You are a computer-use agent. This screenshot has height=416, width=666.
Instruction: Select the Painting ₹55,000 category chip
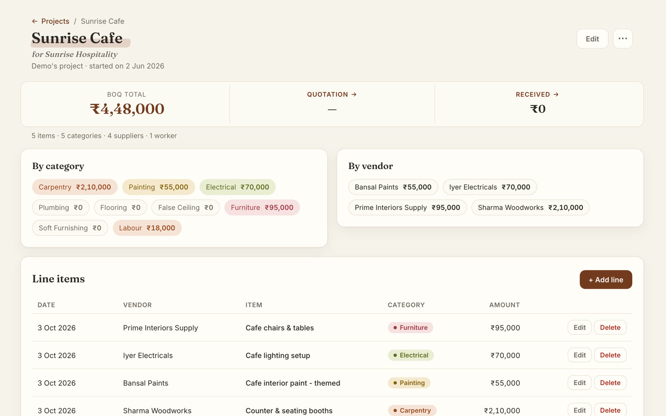click(x=158, y=187)
